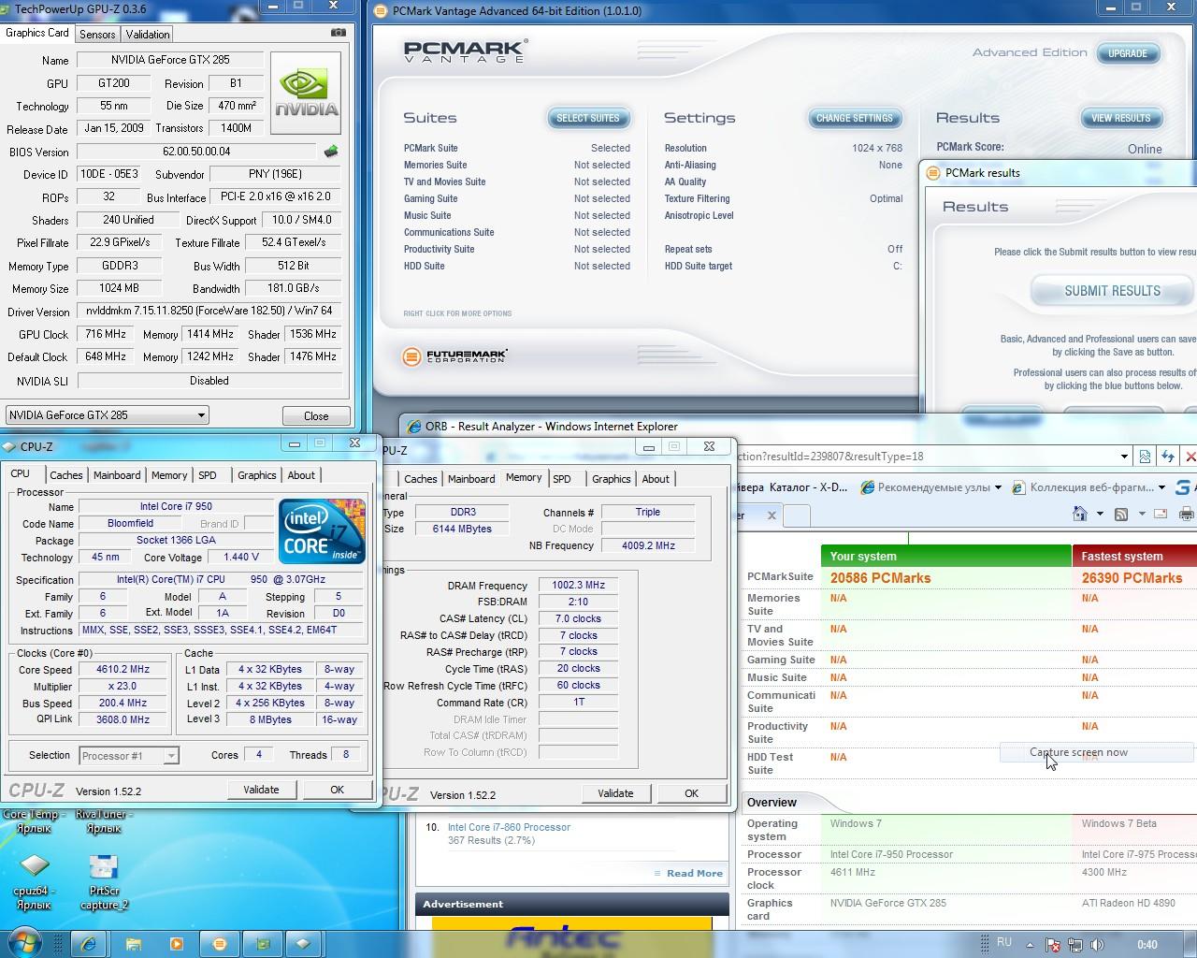Click the IE address bar URL field
Image resolution: width=1197 pixels, height=958 pixels.
[926, 457]
